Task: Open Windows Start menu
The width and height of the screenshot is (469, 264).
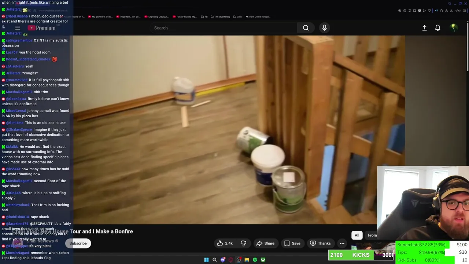Action: (206, 260)
